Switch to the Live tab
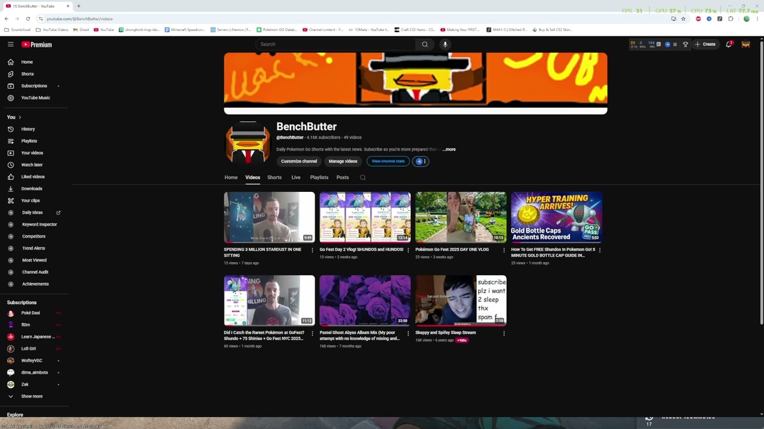The width and height of the screenshot is (764, 429). [x=296, y=178]
